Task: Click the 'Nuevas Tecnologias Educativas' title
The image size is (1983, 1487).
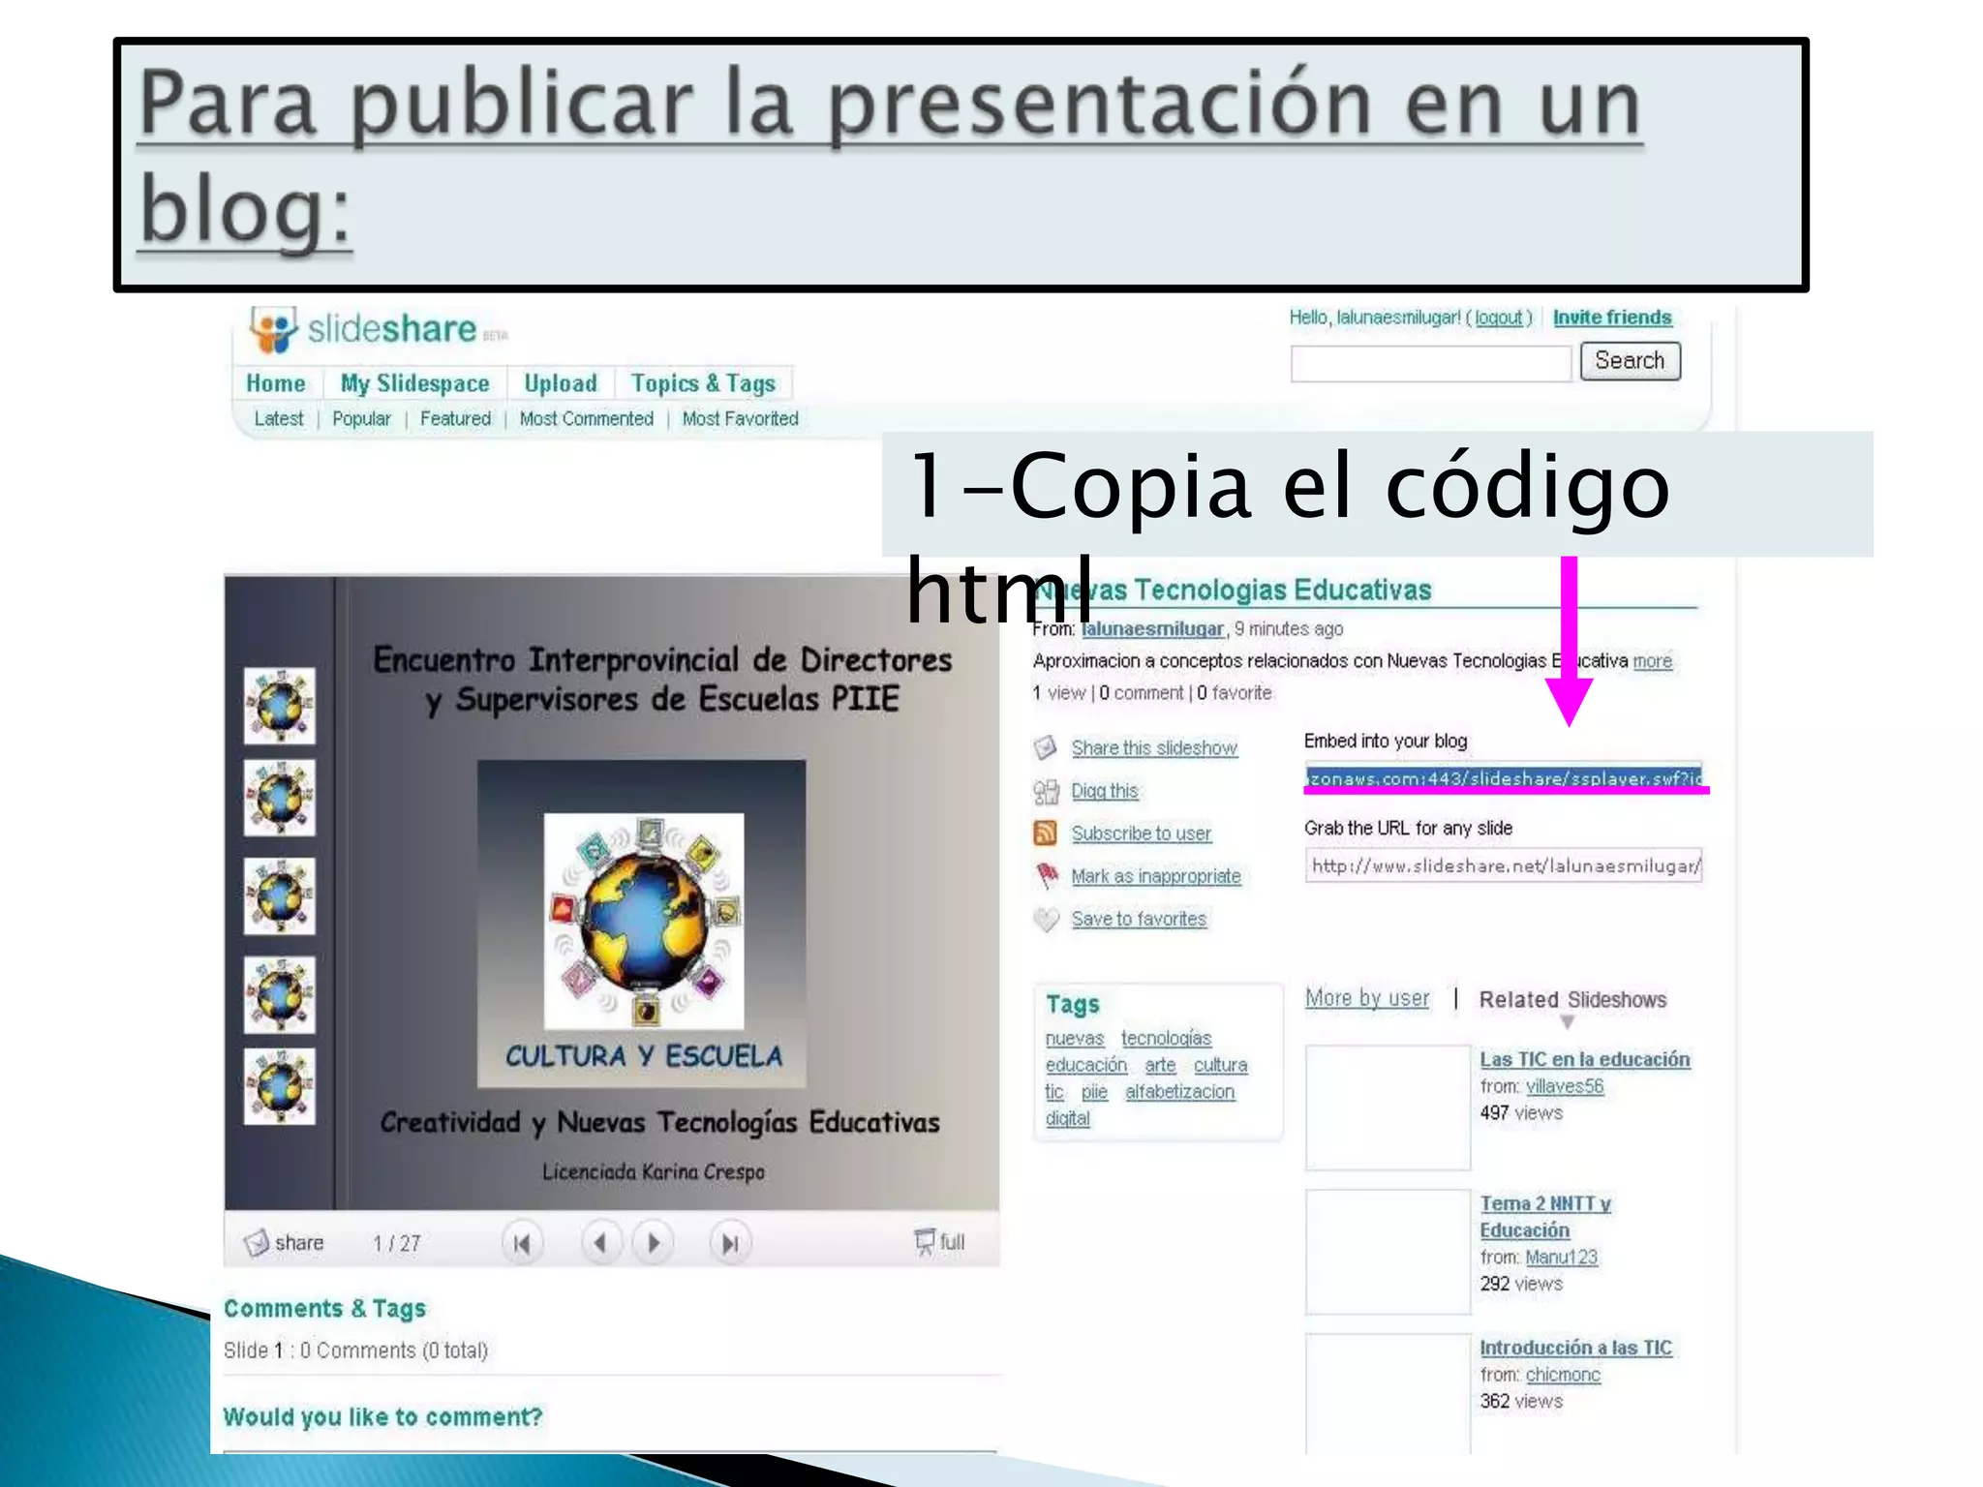Action: click(x=1233, y=590)
